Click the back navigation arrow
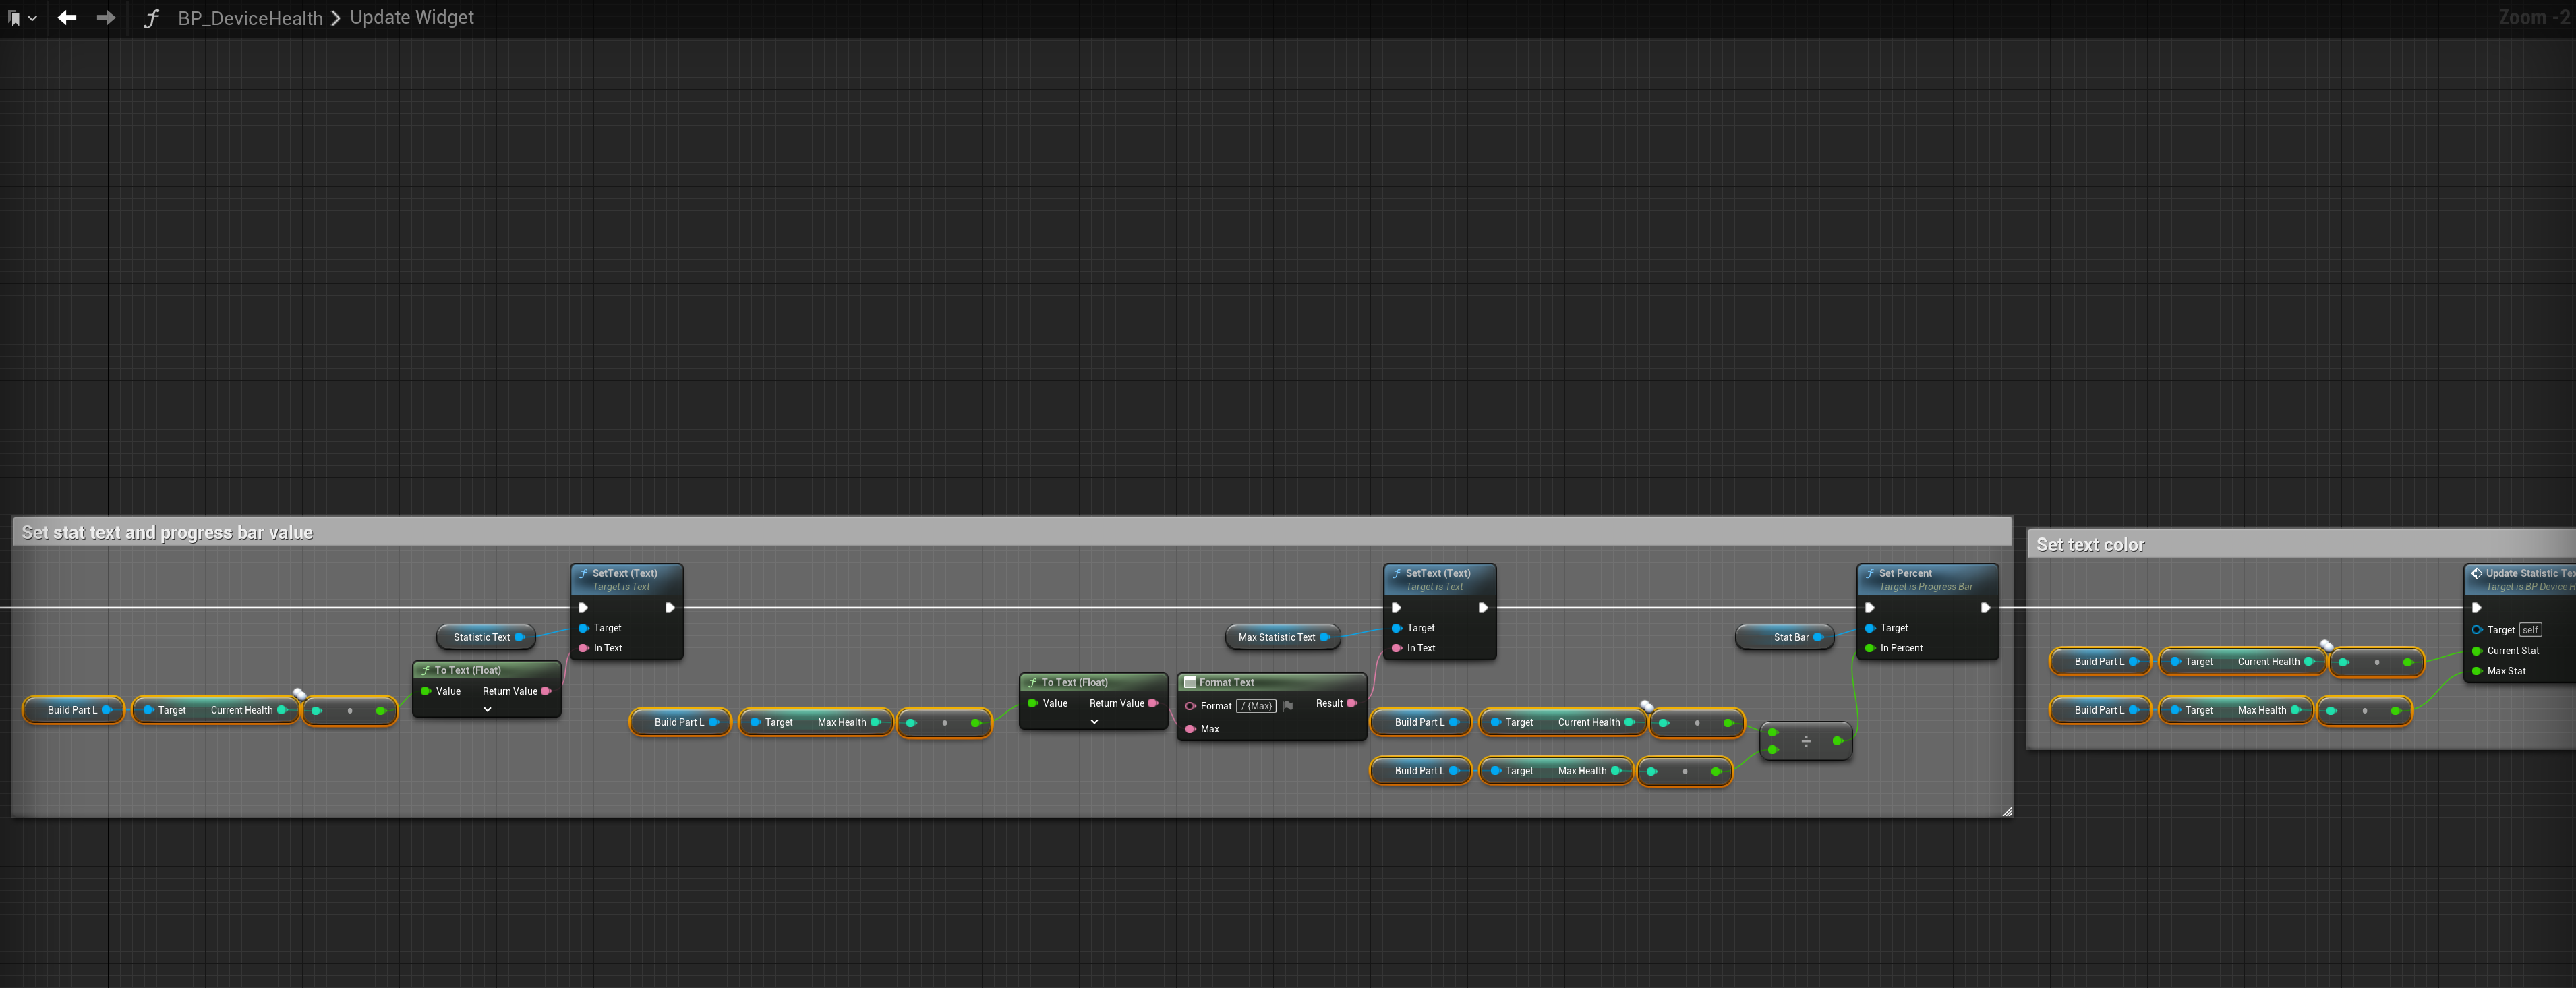Screen dimensions: 2576x988 click(67, 18)
